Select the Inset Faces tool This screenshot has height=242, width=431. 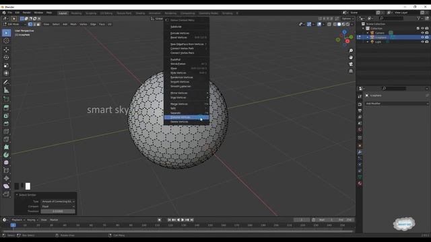[x=6, y=116]
